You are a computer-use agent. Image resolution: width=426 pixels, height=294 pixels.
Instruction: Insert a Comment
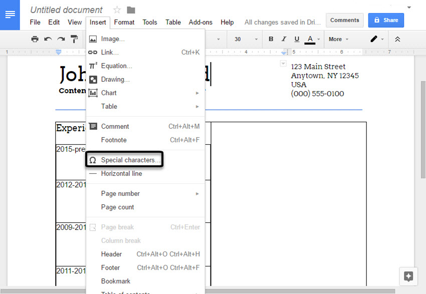pos(145,127)
